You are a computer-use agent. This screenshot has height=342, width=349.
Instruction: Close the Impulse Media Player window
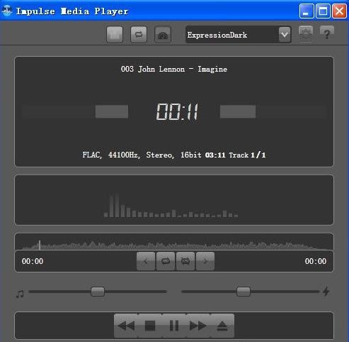(340, 11)
